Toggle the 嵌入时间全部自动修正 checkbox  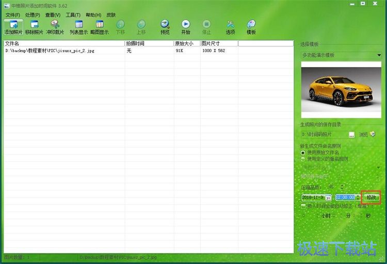tap(303, 206)
